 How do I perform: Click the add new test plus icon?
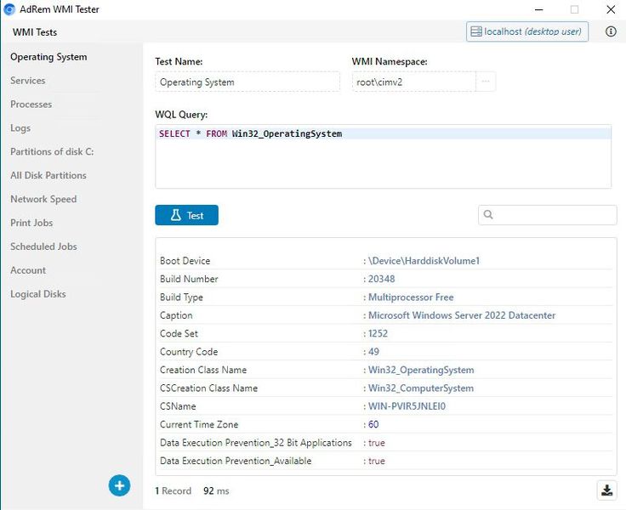click(119, 485)
